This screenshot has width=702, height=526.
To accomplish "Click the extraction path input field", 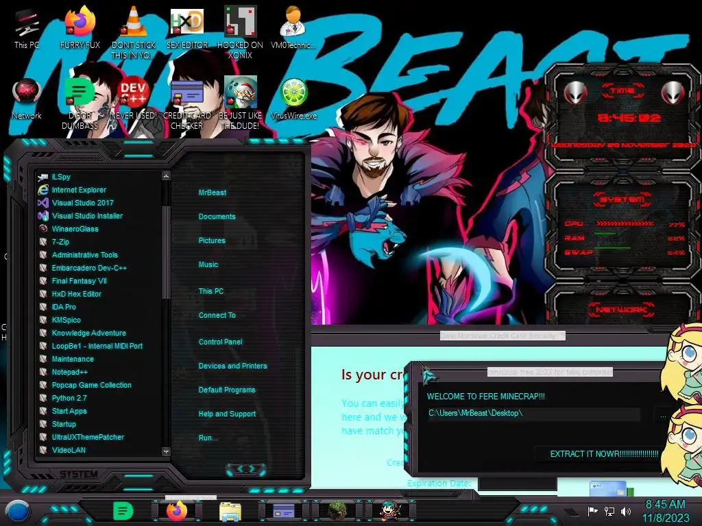I will [533, 413].
